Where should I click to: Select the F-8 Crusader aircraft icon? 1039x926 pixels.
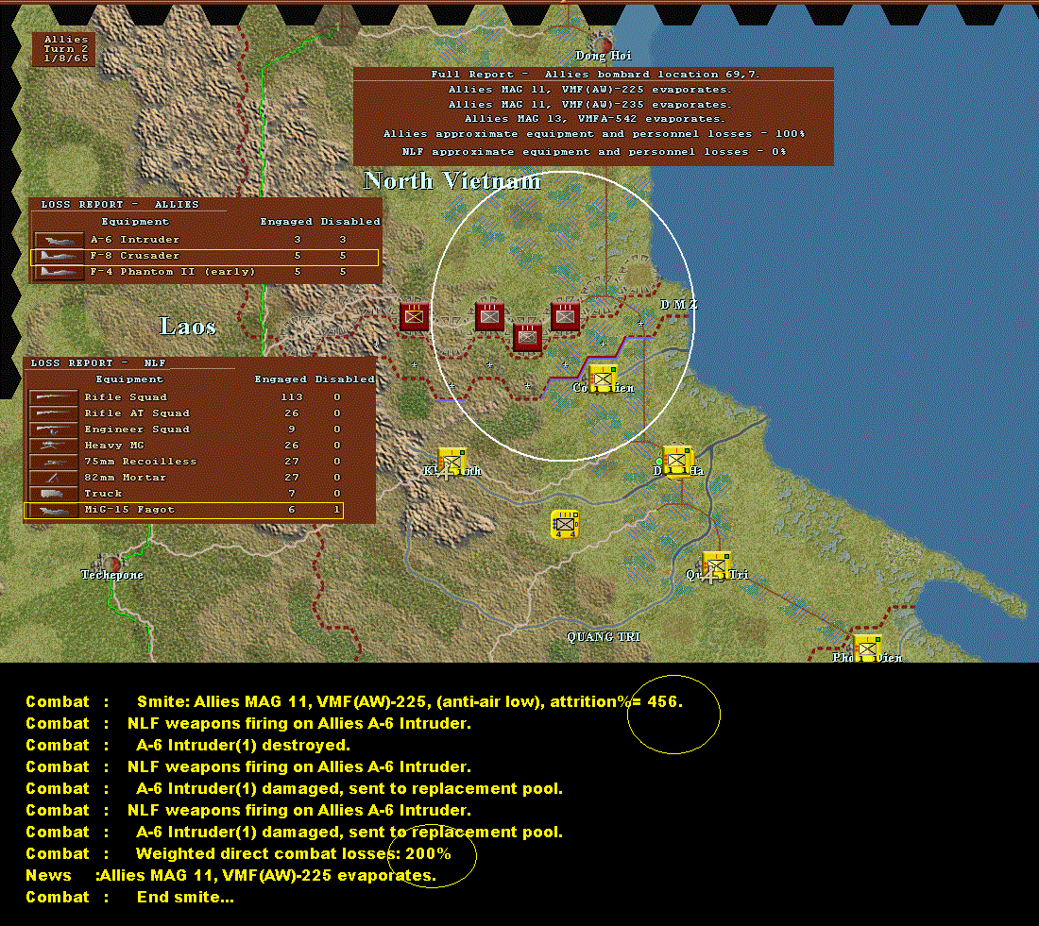(59, 256)
